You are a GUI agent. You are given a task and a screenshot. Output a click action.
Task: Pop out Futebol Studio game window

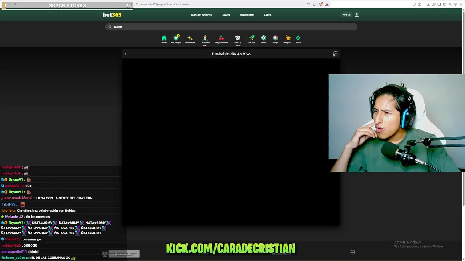[x=335, y=54]
